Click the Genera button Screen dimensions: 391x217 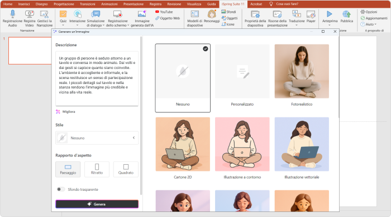point(97,204)
